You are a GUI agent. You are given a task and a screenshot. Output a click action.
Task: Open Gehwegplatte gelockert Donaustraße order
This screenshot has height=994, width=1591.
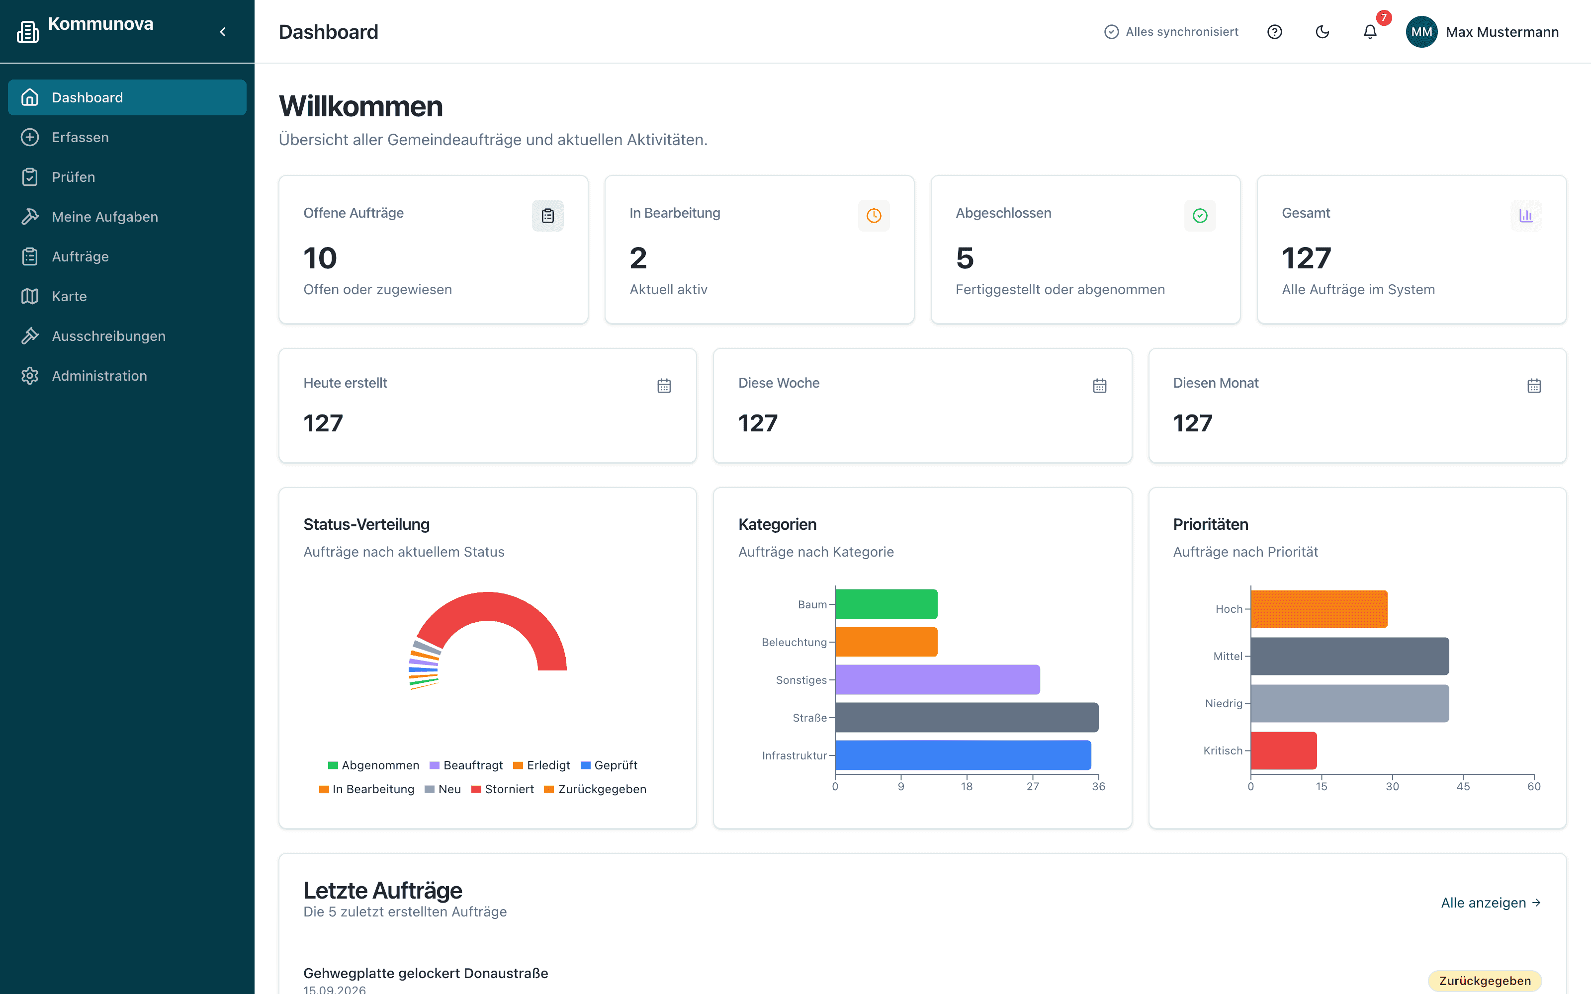(x=426, y=973)
